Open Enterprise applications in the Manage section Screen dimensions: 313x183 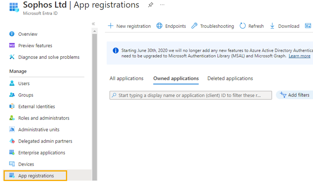pos(42,152)
